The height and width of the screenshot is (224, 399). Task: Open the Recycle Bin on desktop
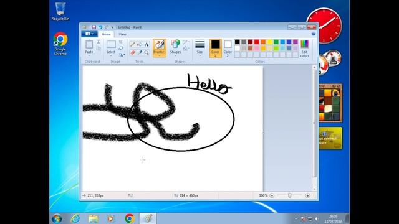click(x=60, y=11)
